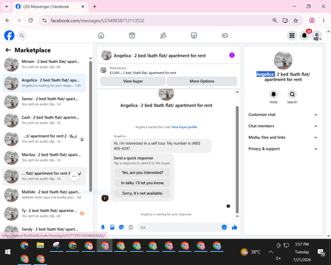Image resolution: width=331 pixels, height=265 pixels.
Task: Open Maritza conversation in list
Action: (44, 158)
